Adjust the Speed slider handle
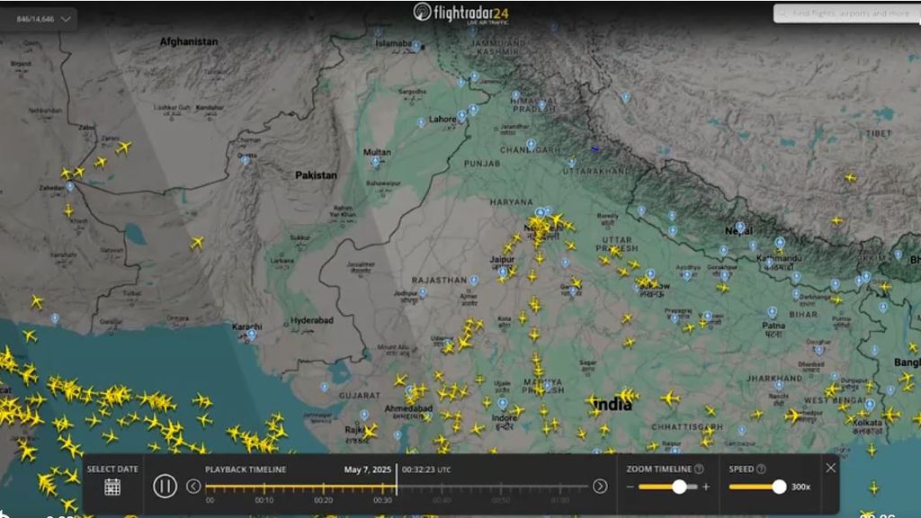Image resolution: width=921 pixels, height=518 pixels. click(779, 487)
